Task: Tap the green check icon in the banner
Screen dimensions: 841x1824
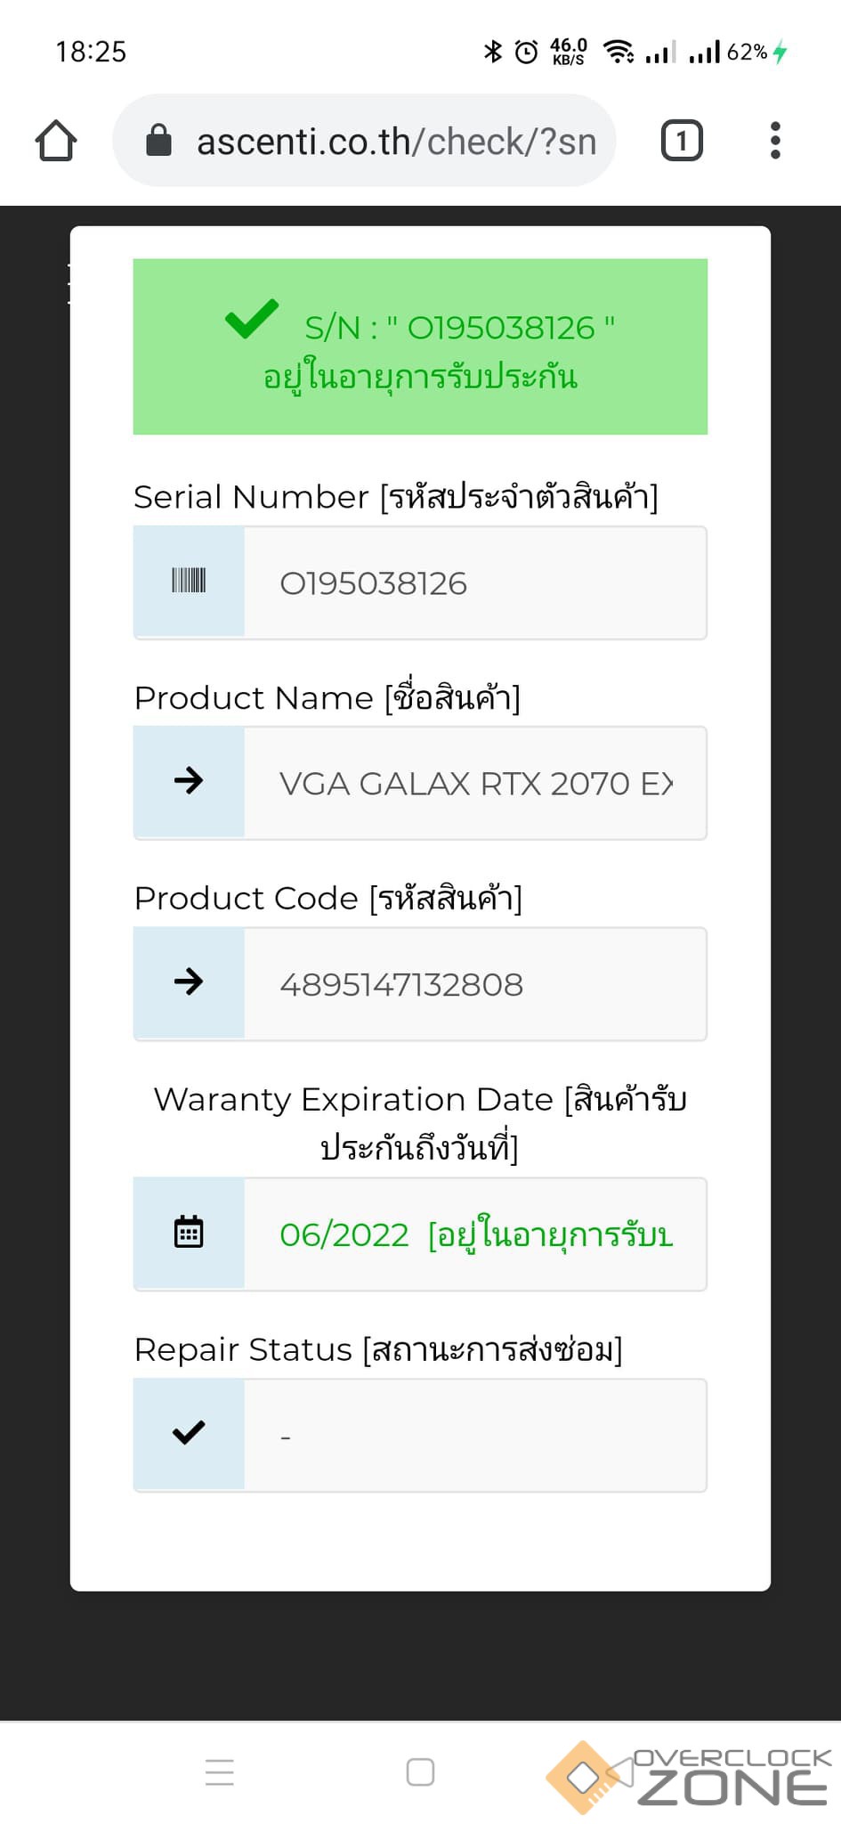Action: [252, 320]
